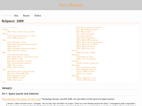The width and height of the screenshot is (142, 106).
Task: Open '21/9: Modules named' entry
Action: pyautogui.click(x=85, y=57)
